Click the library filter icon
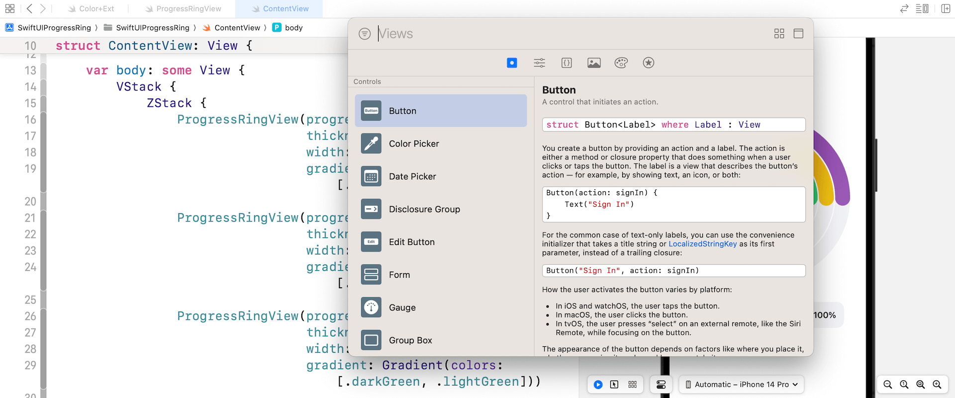The image size is (955, 398). point(365,34)
